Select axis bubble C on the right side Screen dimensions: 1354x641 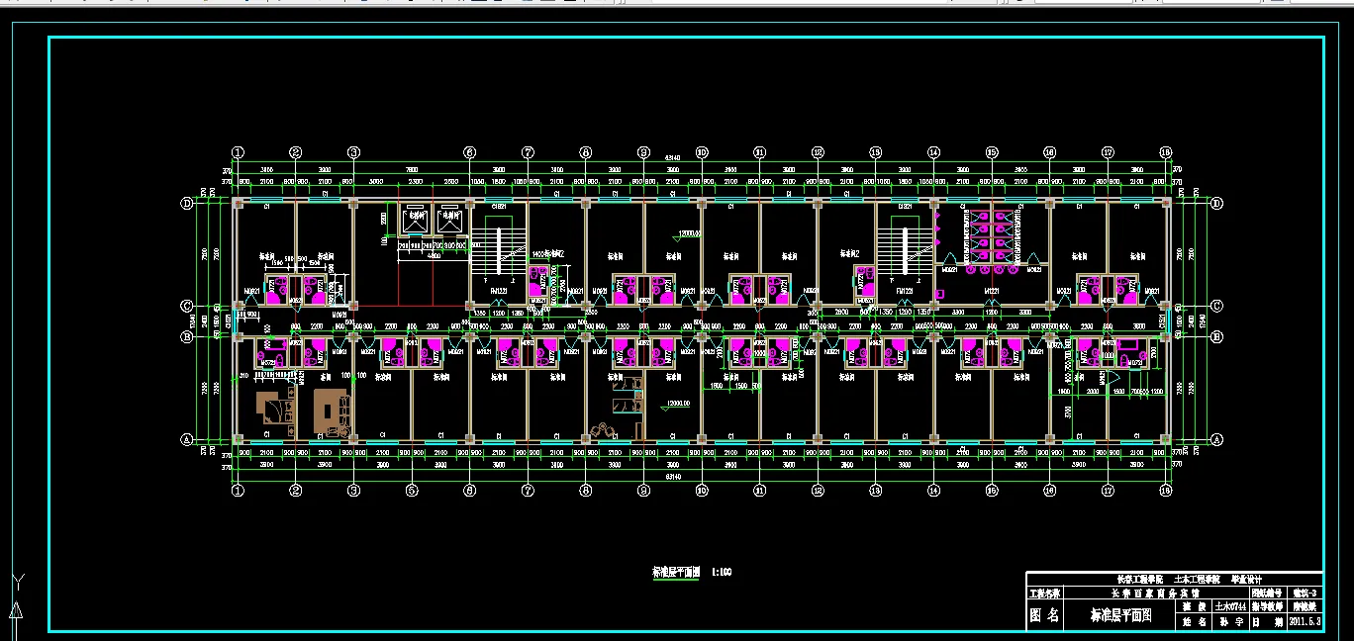click(1216, 306)
